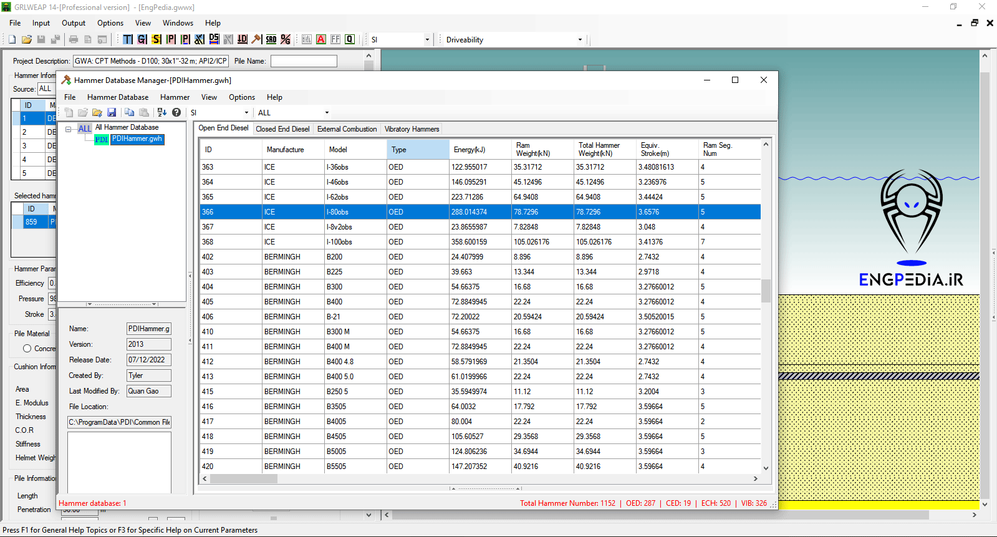The image size is (997, 537).
Task: Click in the Project Description field
Action: click(151, 61)
